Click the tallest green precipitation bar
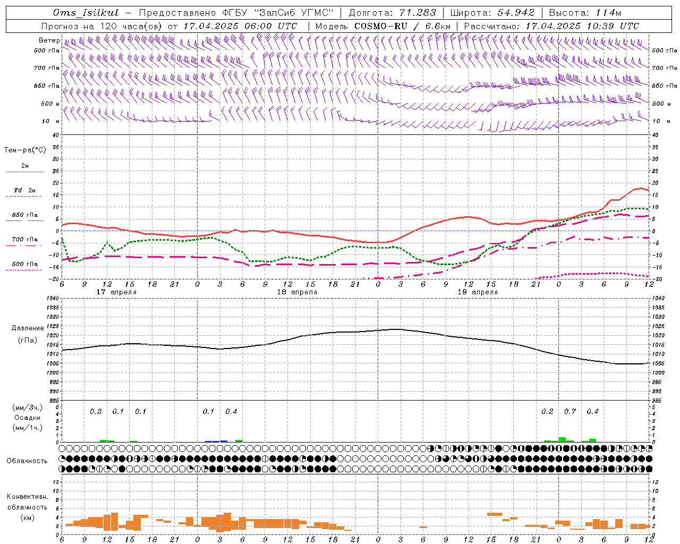 click(562, 439)
